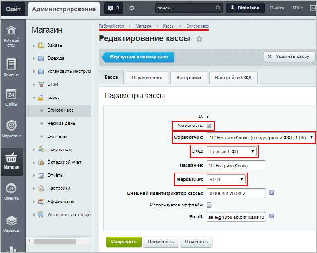Switch to the Ограничения tab
The image size is (317, 253).
[x=147, y=78]
